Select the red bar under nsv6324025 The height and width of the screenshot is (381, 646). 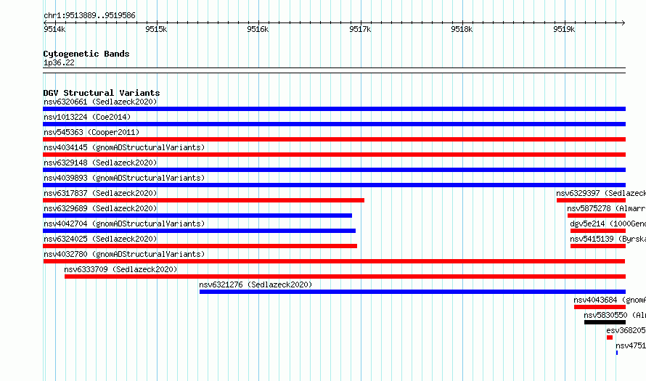coord(200,246)
